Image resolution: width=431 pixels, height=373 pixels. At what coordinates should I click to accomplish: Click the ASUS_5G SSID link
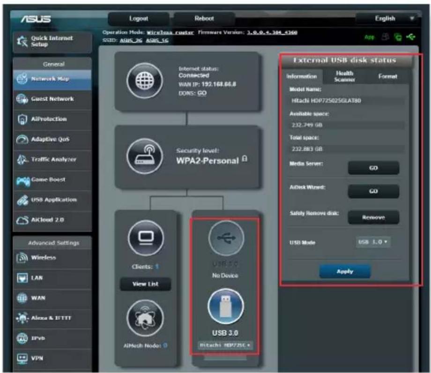point(157,40)
